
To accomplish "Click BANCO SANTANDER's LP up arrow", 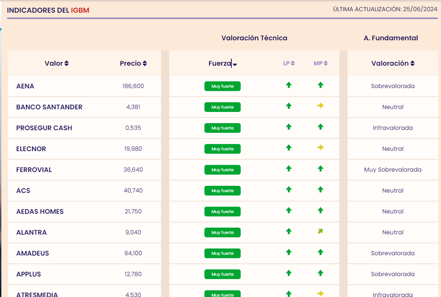I will point(289,106).
